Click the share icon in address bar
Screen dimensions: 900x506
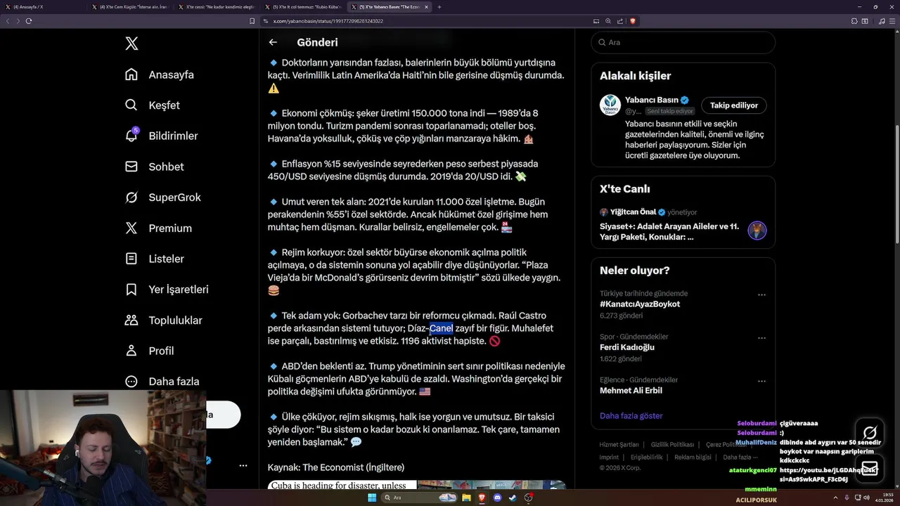coord(620,21)
